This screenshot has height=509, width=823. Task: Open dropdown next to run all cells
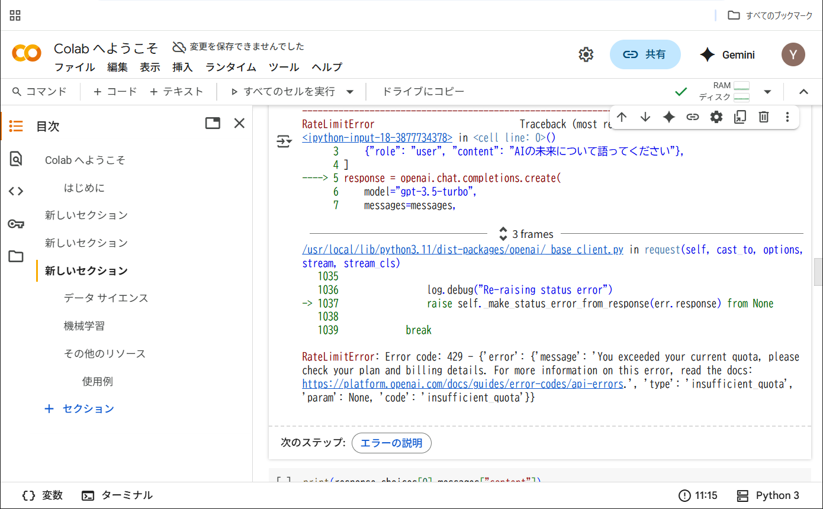coord(350,92)
